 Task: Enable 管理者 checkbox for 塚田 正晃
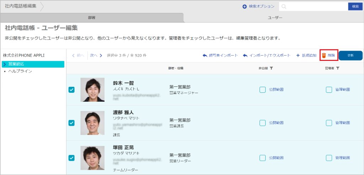tap(329, 158)
